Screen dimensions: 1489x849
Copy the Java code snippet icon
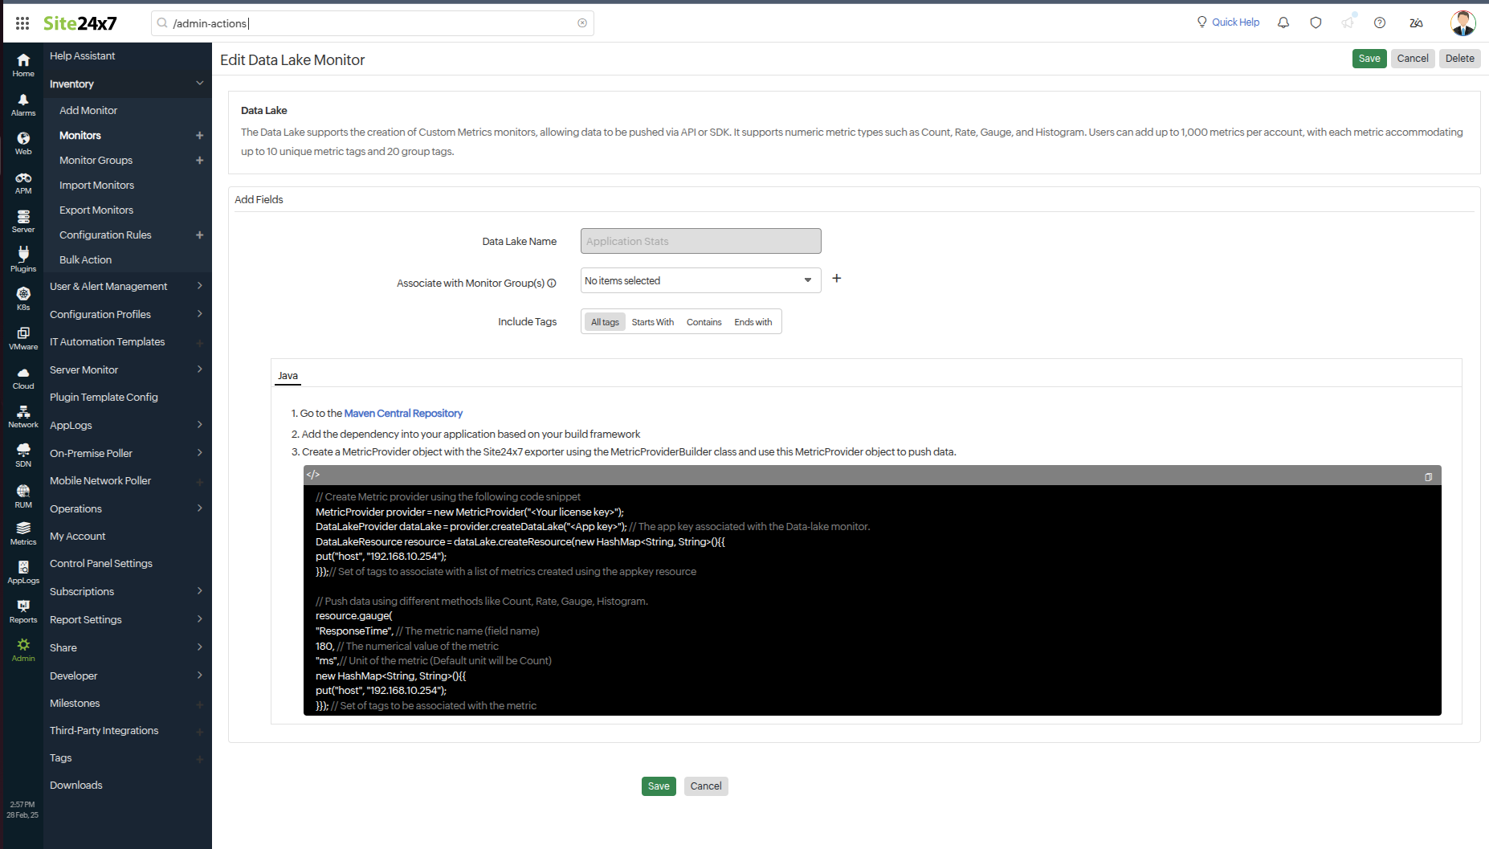click(1428, 476)
